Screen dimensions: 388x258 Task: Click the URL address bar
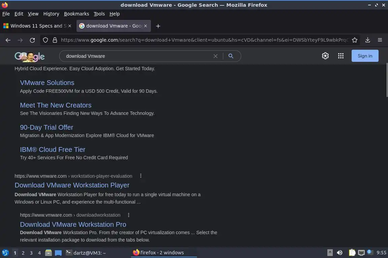[204, 40]
